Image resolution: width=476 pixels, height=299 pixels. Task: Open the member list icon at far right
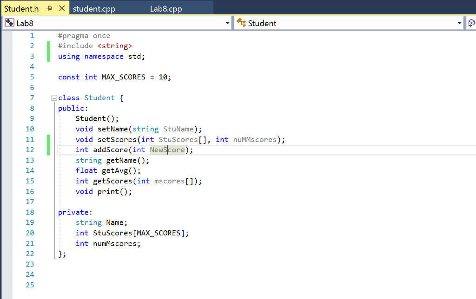pos(471,22)
